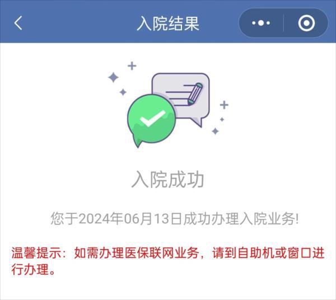Click the tiny diamond sparkle below the right plus
The height and width of the screenshot is (300, 336).
point(222,119)
